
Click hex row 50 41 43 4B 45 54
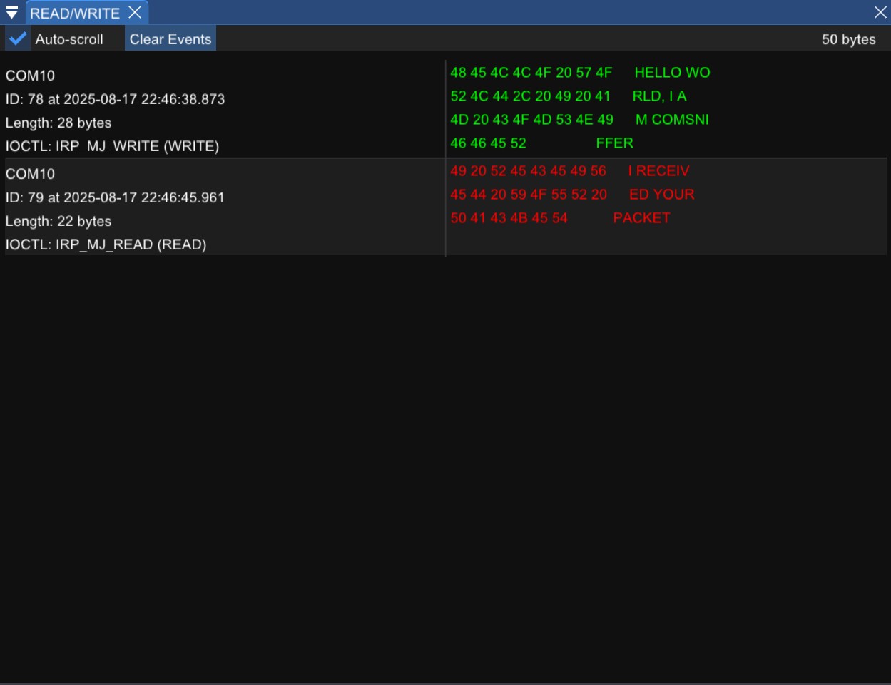(509, 217)
